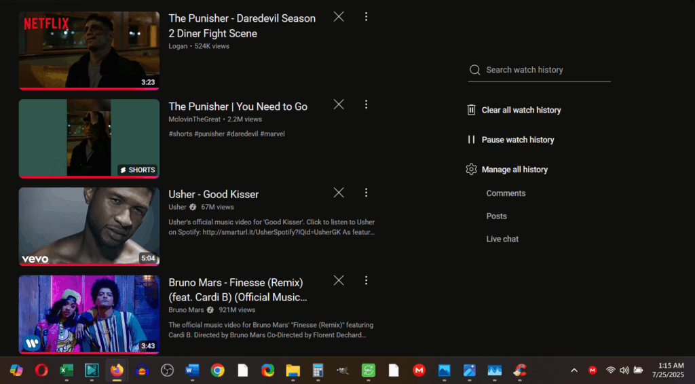
Task: Open Excel from the taskbar
Action: pyautogui.click(x=67, y=370)
